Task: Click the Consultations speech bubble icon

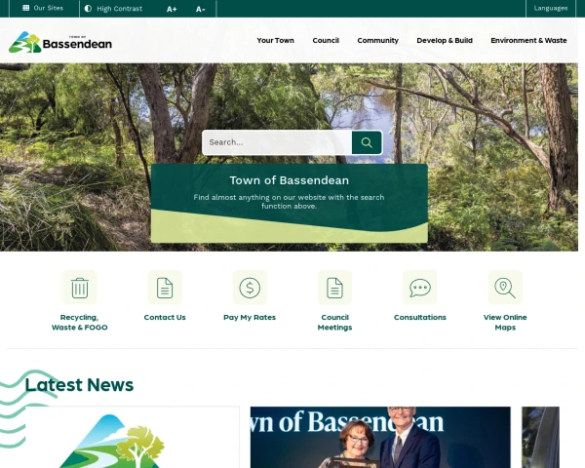Action: click(419, 288)
